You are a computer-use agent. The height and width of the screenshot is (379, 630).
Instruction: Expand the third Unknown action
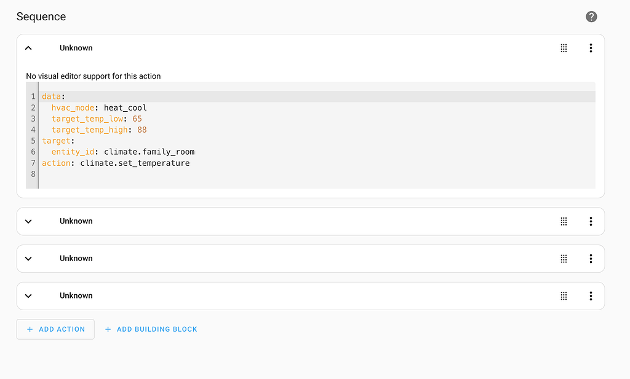point(28,259)
